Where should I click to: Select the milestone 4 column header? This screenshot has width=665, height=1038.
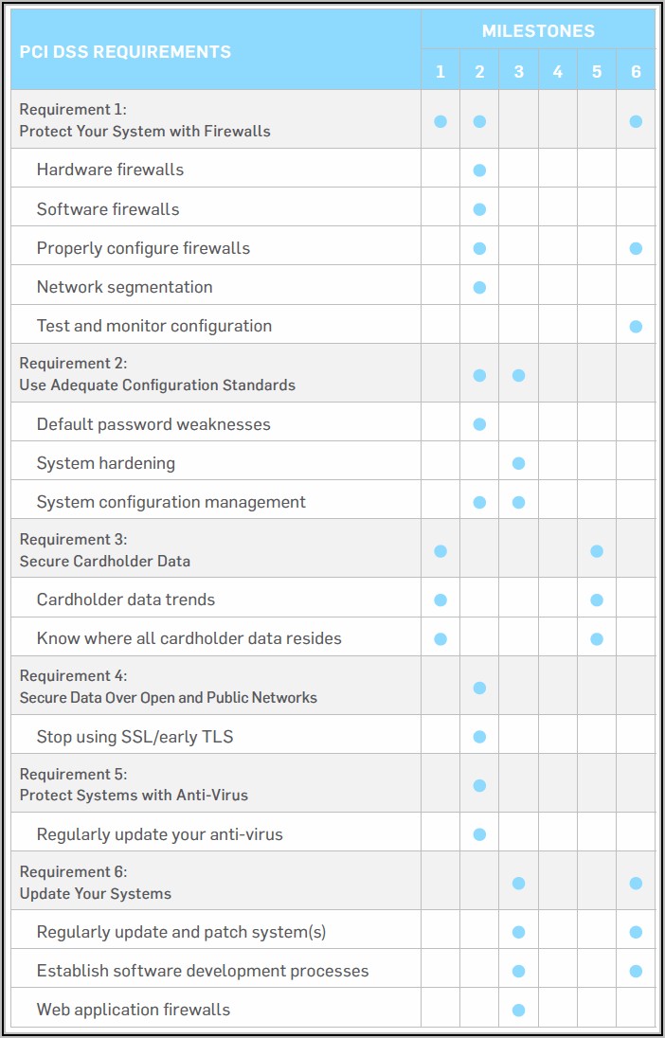558,72
